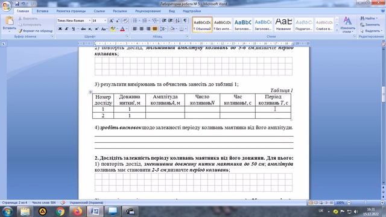Click the zoom slider
This screenshot has height=217, width=386.
coord(365,203)
